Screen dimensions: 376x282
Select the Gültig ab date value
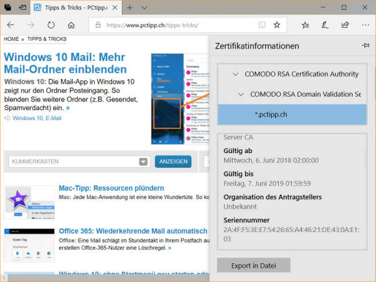point(271,160)
